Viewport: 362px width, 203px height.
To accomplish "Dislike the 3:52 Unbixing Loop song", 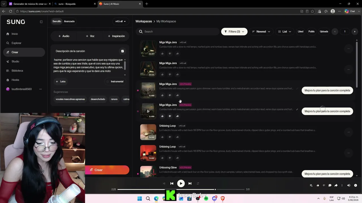I will [x=170, y=137].
